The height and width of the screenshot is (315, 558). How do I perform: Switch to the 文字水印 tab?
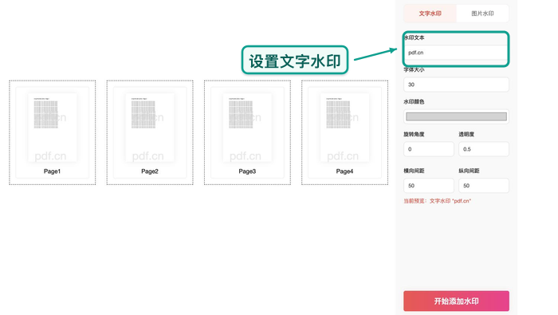[430, 14]
